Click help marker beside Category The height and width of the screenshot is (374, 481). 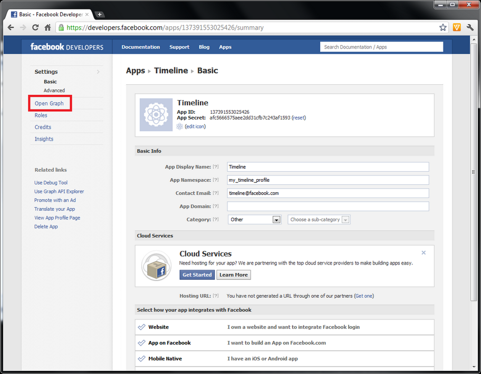coord(216,219)
